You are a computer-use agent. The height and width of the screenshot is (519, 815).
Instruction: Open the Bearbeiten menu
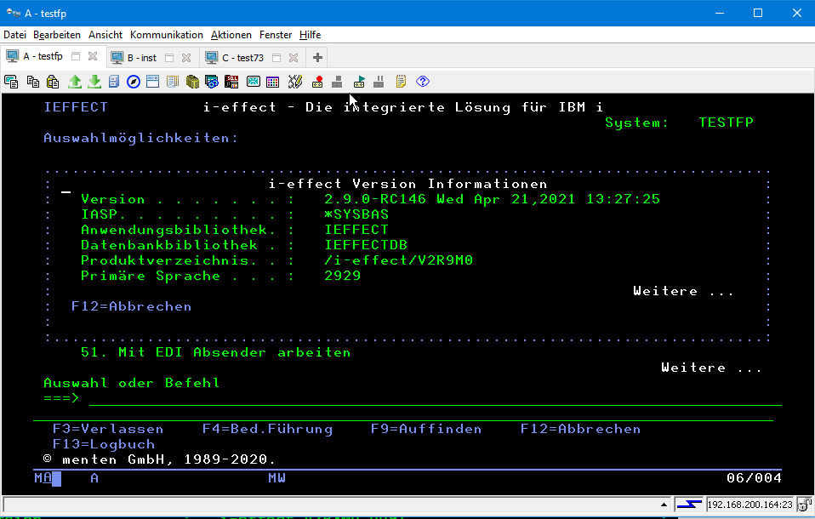(57, 35)
